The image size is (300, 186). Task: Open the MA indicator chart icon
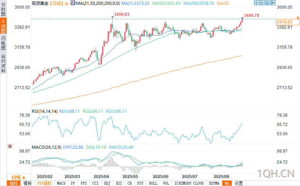click(73, 3)
